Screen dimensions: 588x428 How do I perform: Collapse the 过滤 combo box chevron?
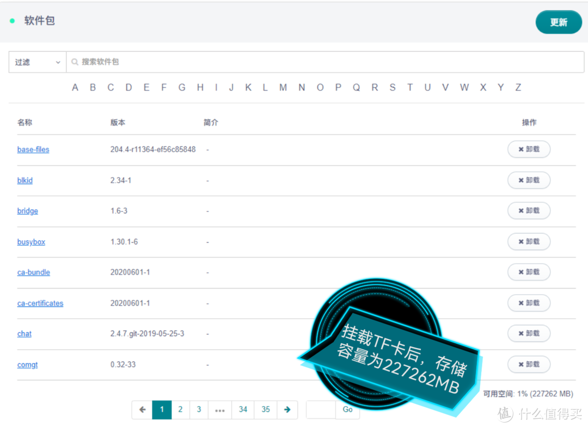click(59, 61)
